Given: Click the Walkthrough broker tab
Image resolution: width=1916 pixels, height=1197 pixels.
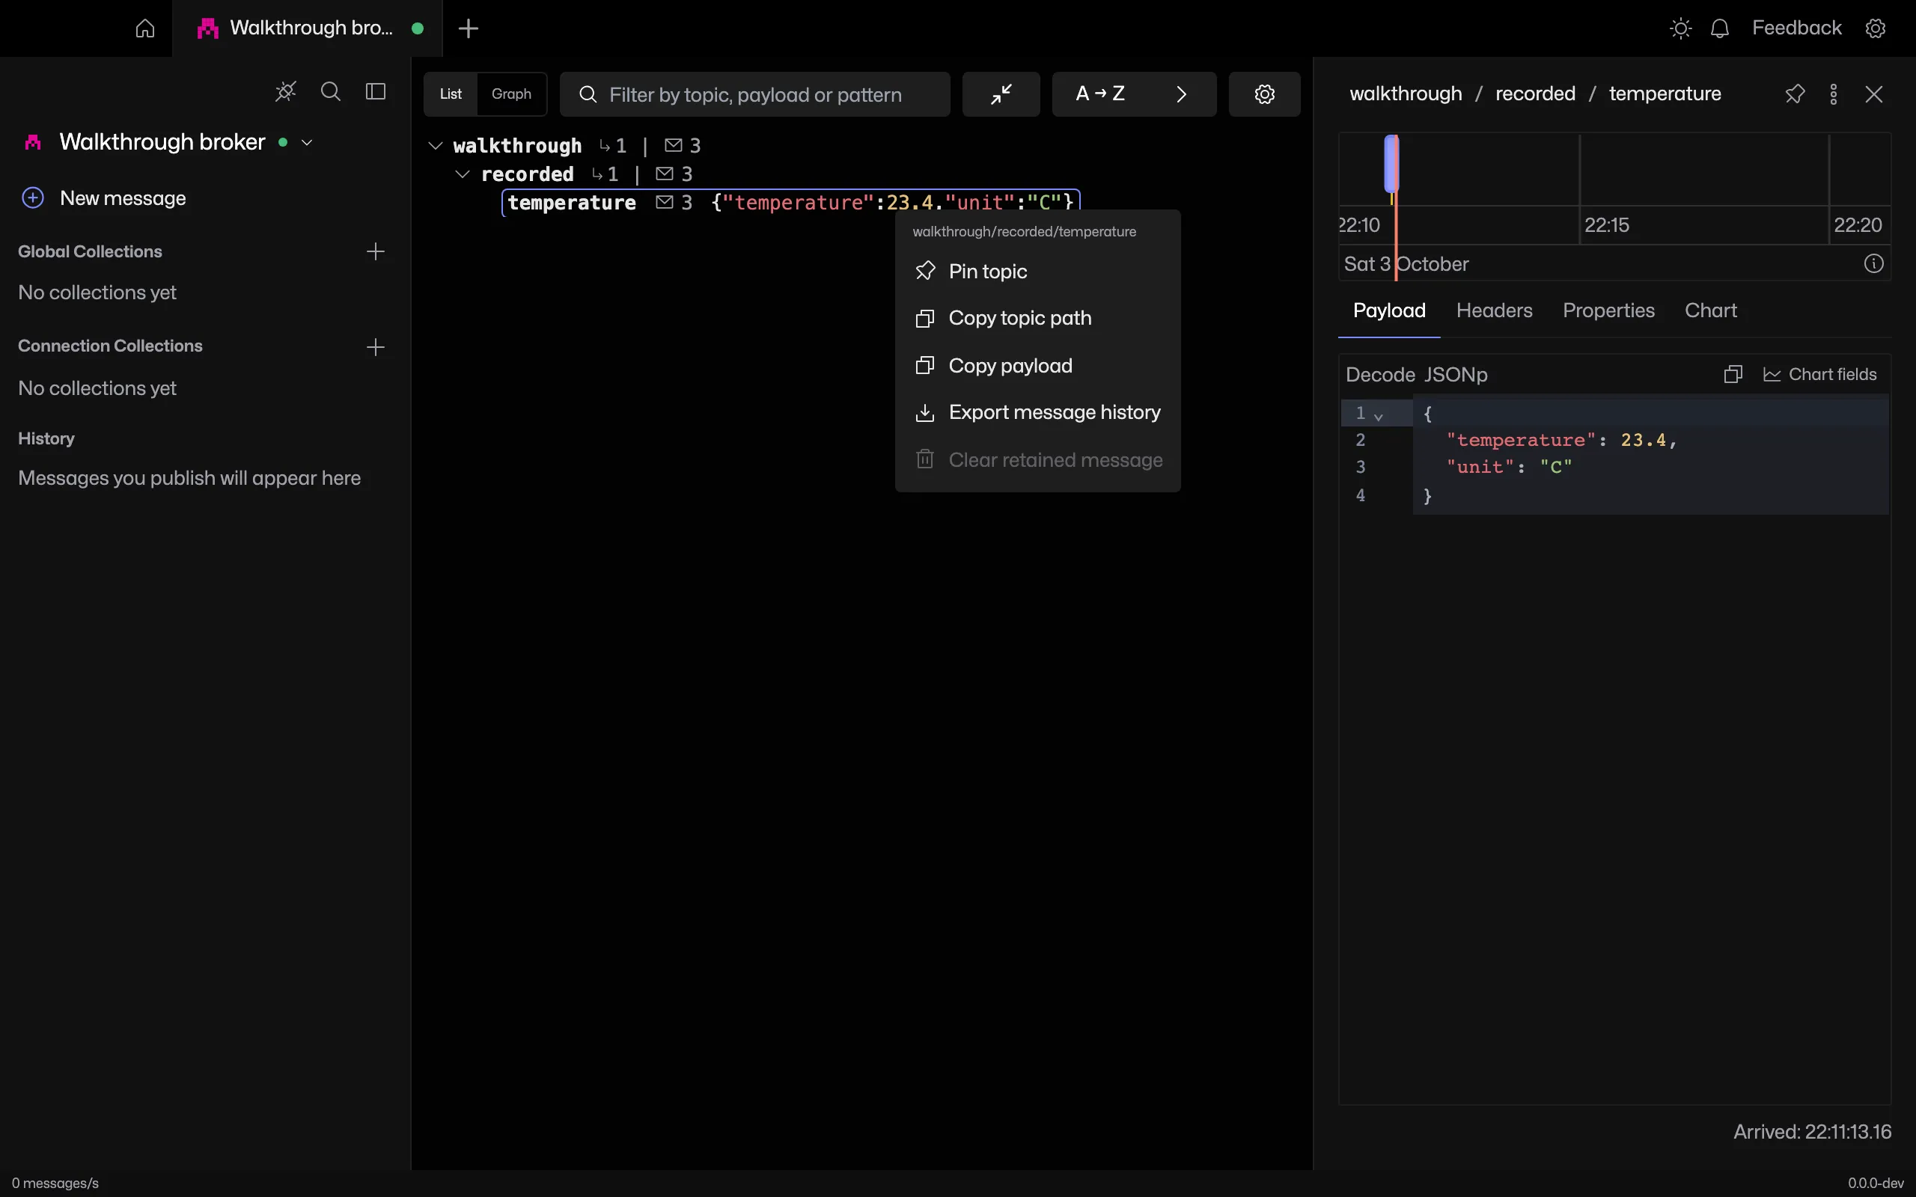Looking at the screenshot, I should coord(308,28).
